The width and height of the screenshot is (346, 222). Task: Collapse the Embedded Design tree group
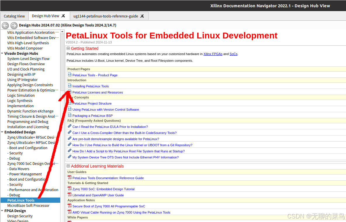point(2,132)
